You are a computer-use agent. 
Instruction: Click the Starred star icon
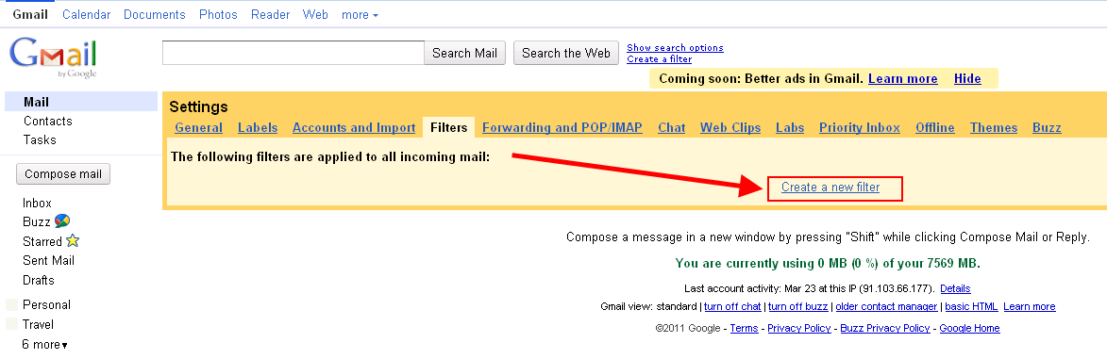click(x=73, y=240)
